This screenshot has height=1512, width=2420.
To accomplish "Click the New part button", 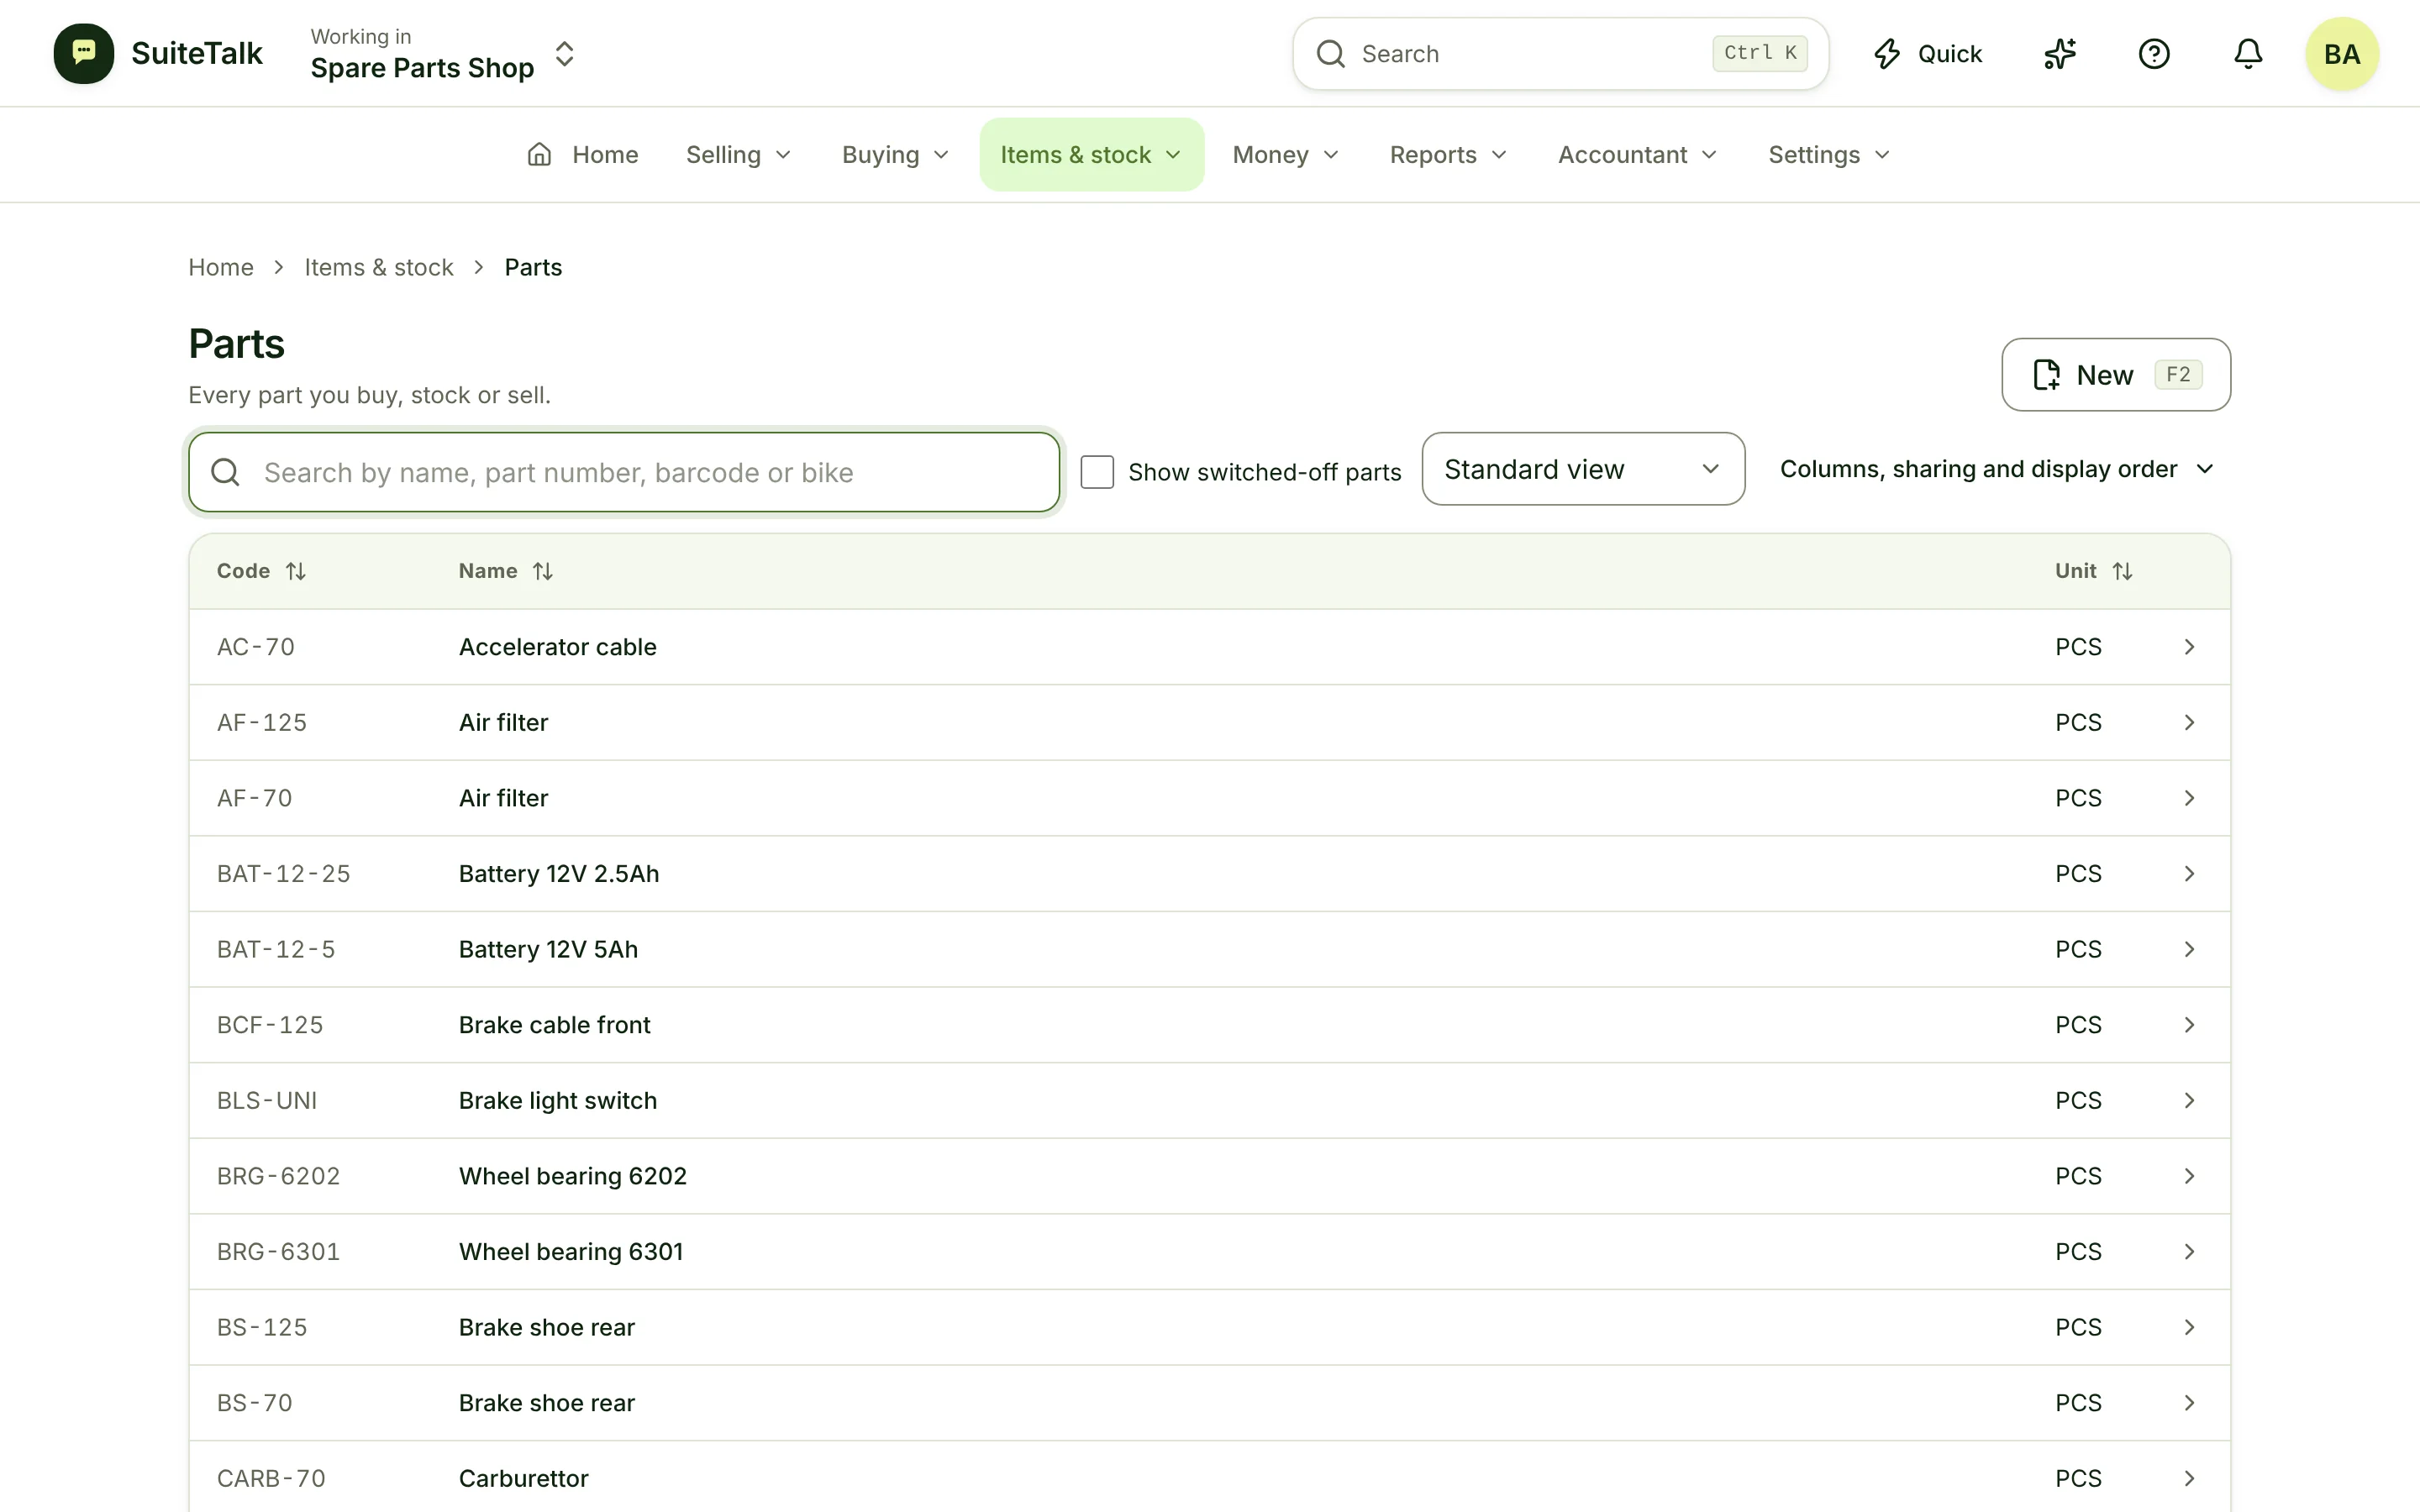I will (x=2116, y=375).
